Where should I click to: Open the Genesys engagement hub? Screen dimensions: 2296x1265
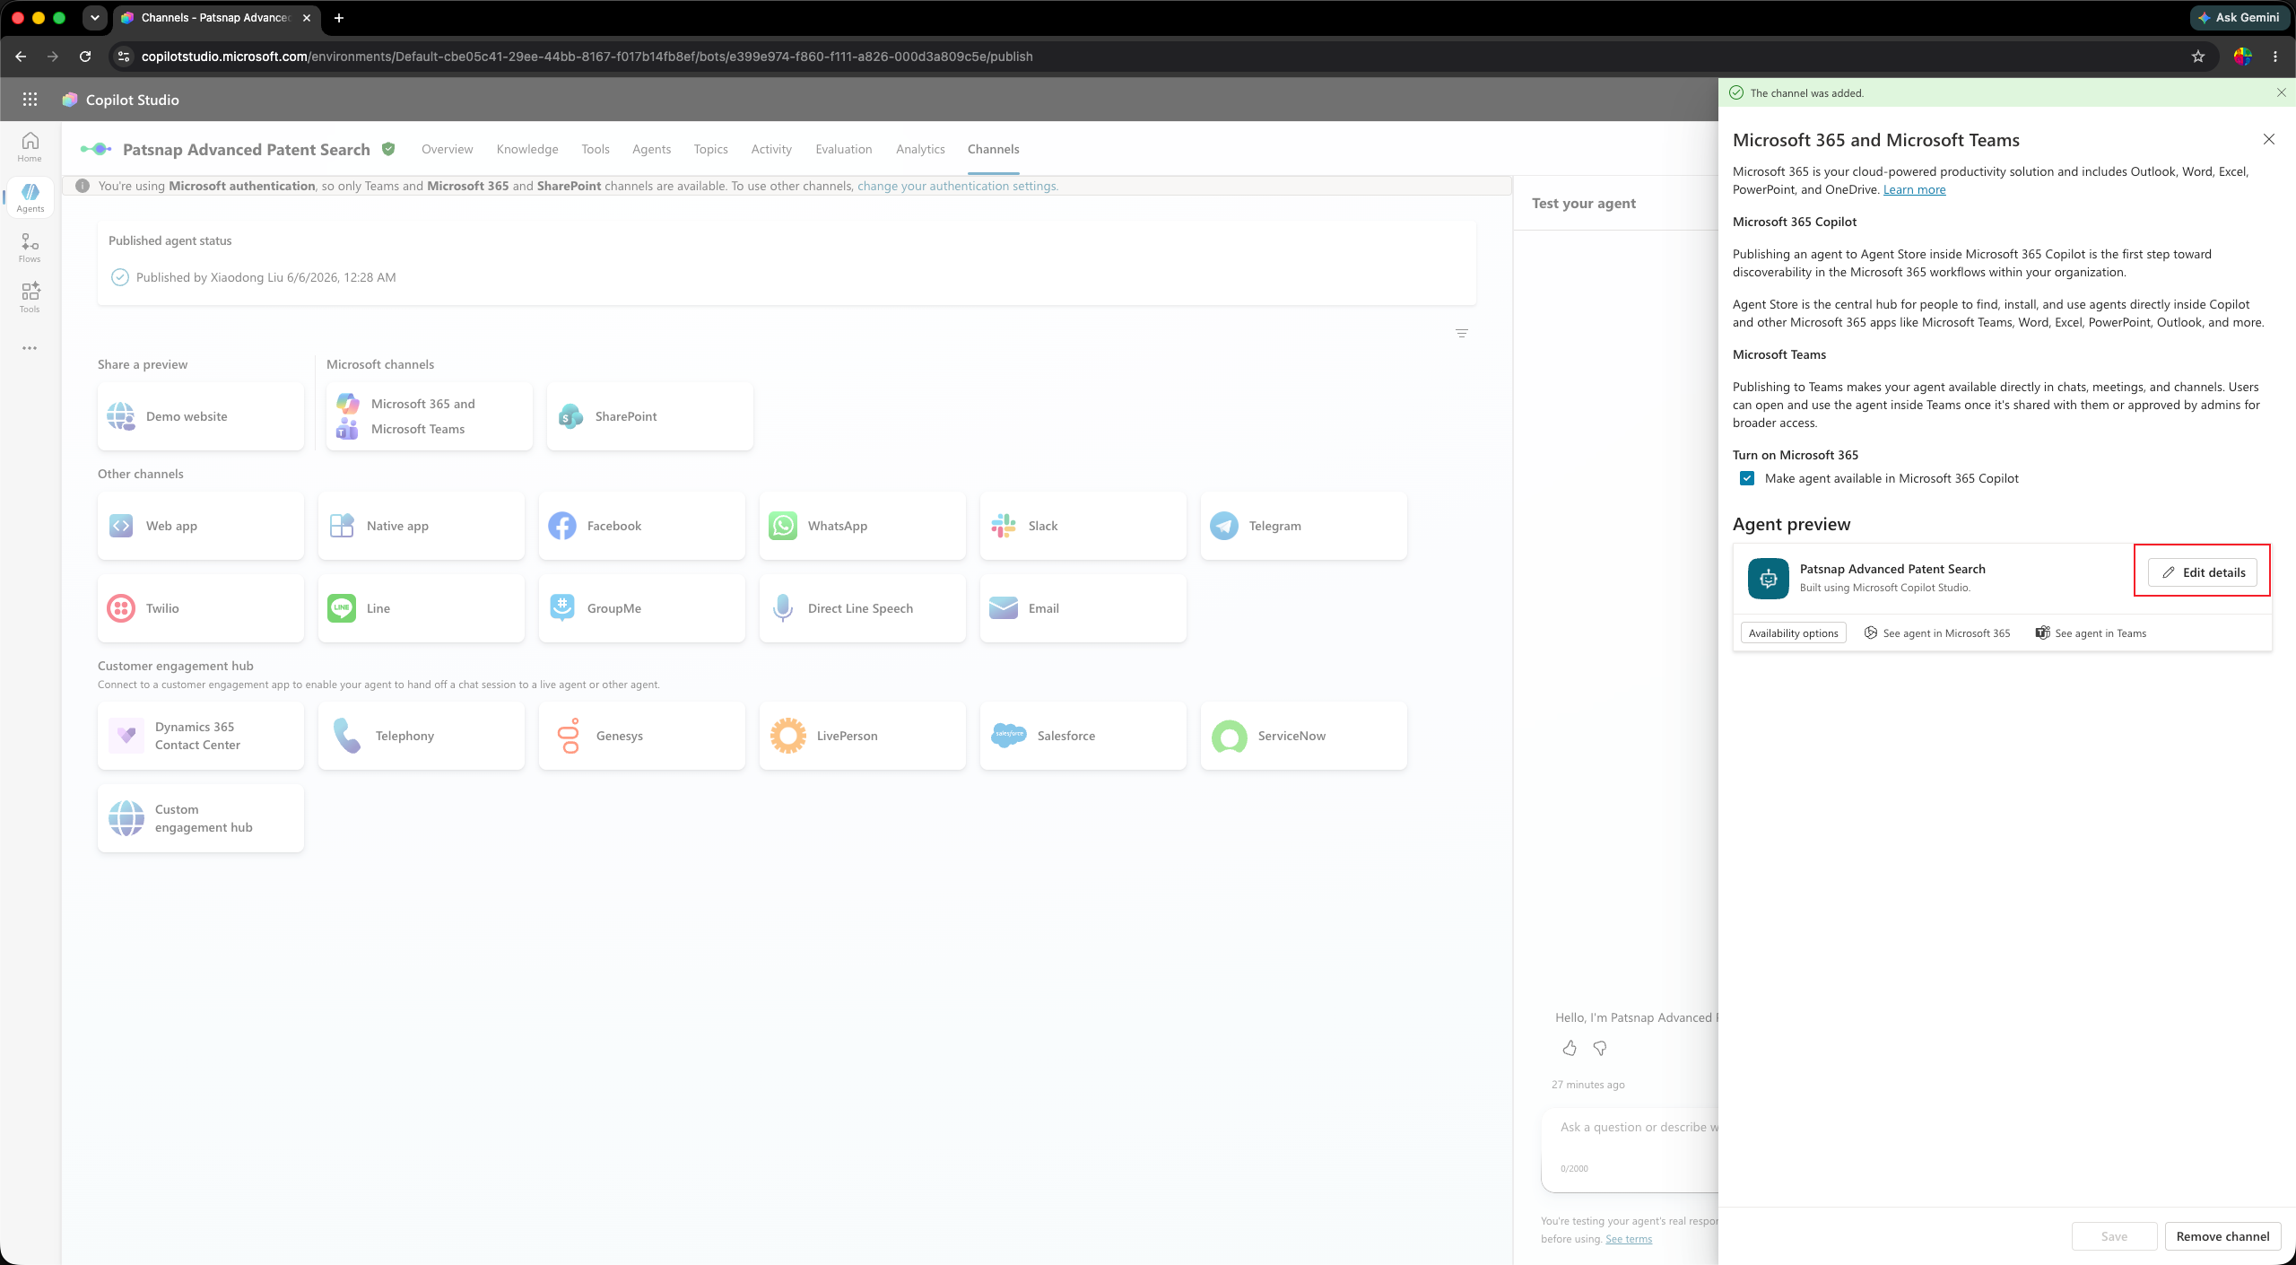(642, 736)
